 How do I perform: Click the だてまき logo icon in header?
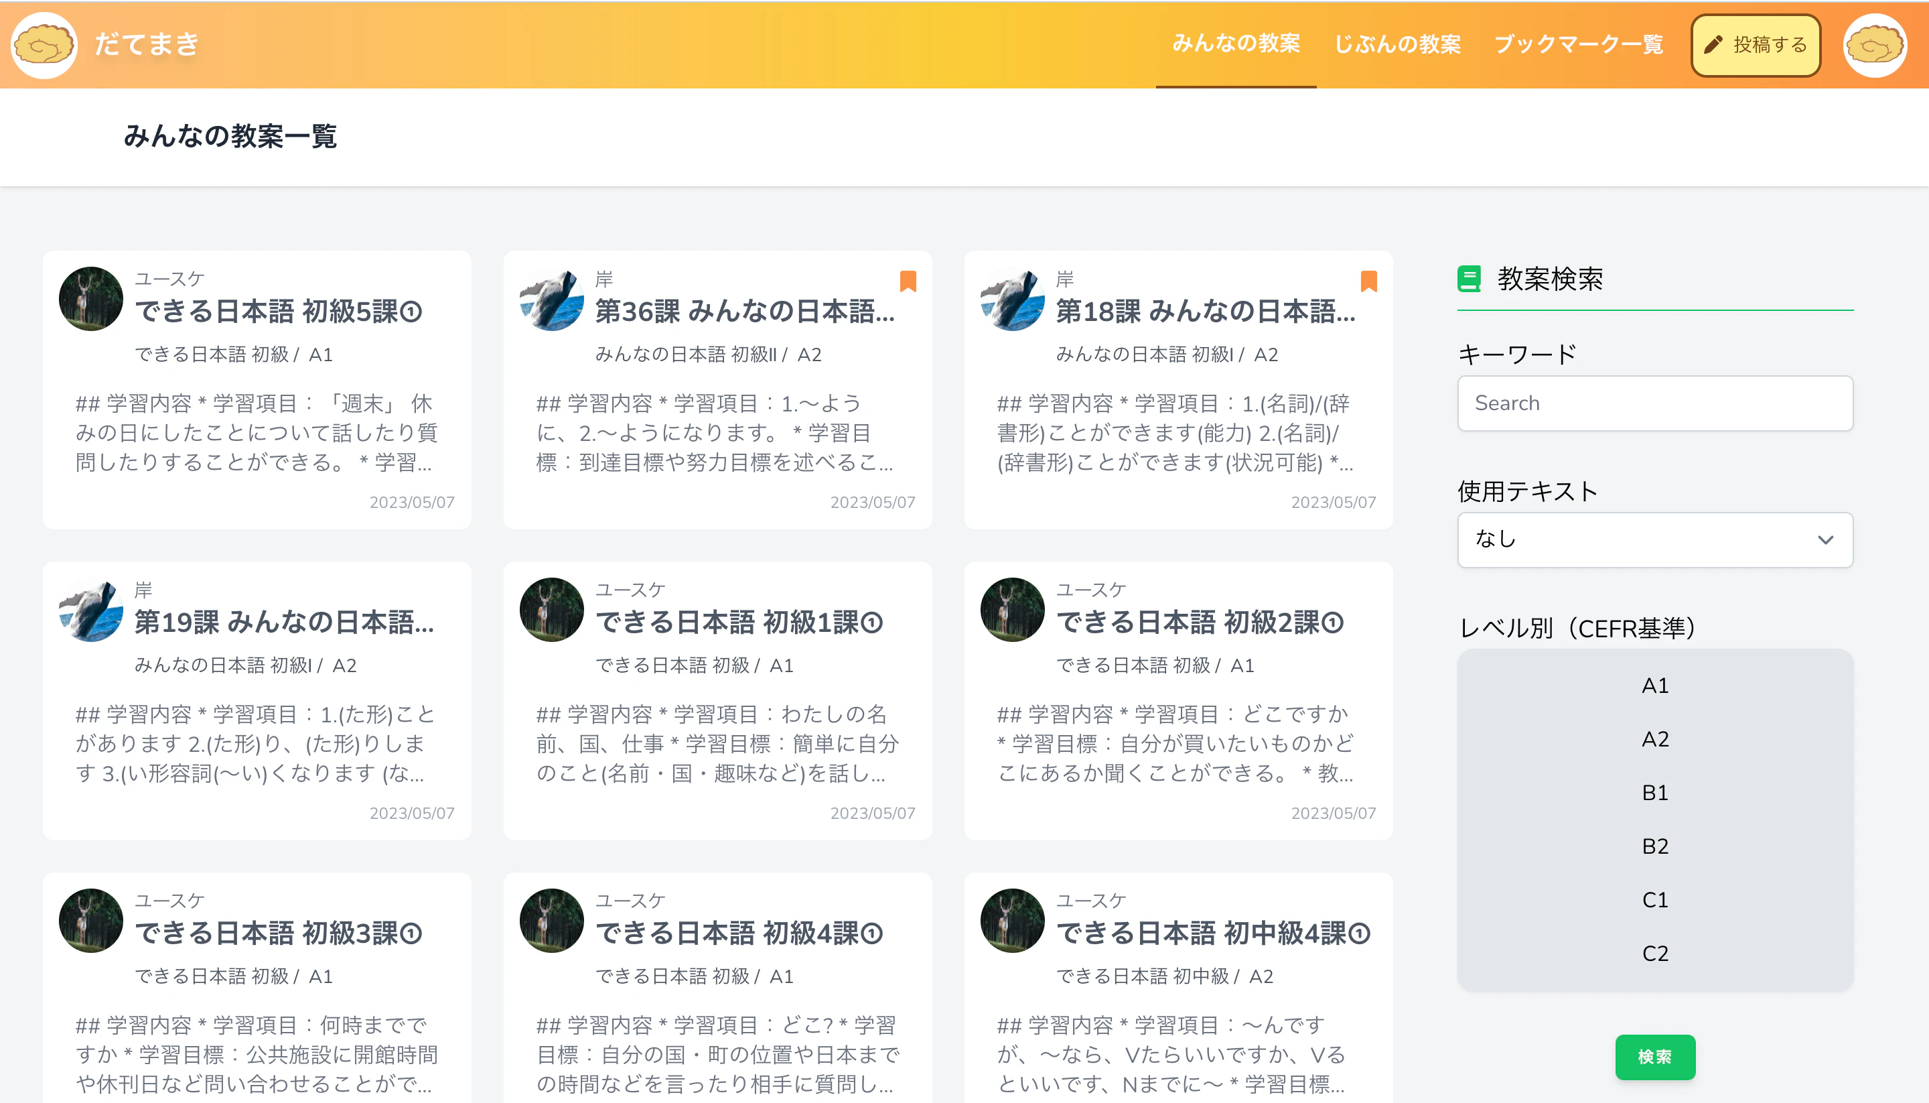44,46
